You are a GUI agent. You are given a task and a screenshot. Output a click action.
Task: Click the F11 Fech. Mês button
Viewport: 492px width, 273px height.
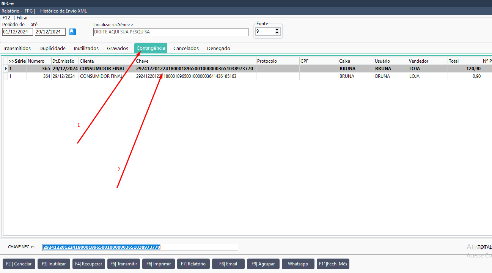(x=333, y=264)
